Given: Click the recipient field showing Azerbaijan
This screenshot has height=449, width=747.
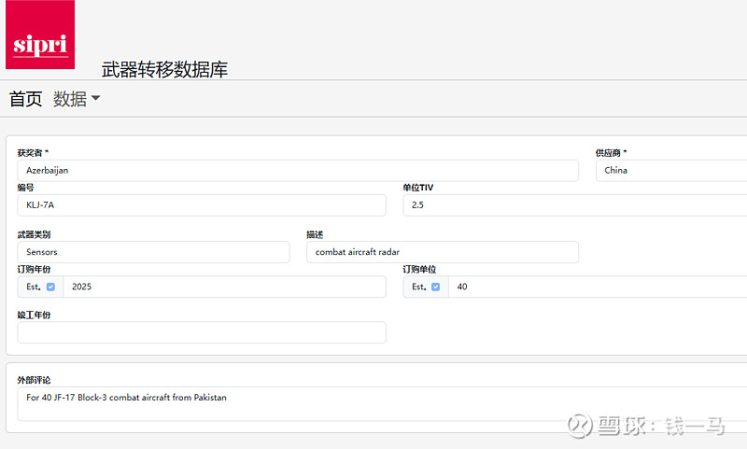Looking at the screenshot, I should point(298,171).
